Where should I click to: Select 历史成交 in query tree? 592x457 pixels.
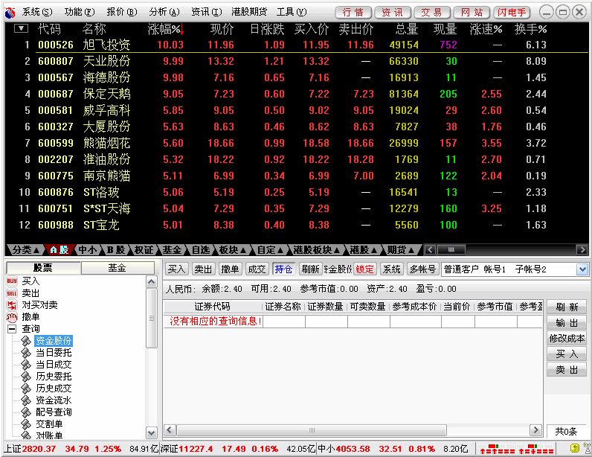54,389
